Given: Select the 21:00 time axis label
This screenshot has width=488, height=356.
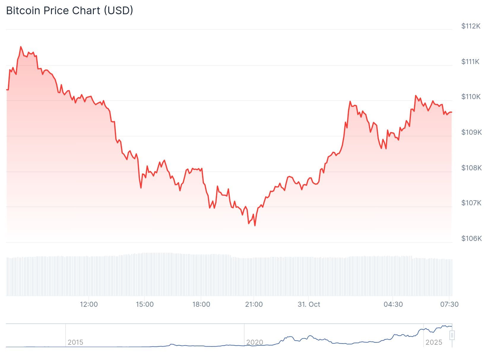Looking at the screenshot, I should coord(254,304).
